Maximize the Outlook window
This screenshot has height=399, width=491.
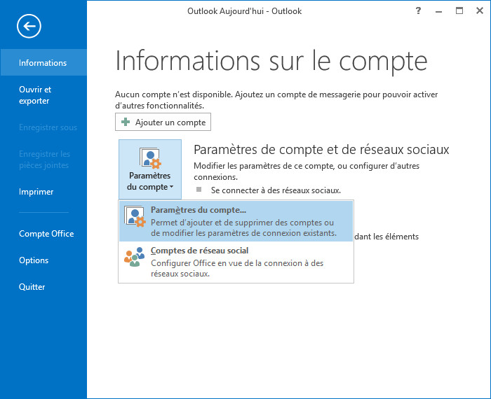pyautogui.click(x=459, y=10)
